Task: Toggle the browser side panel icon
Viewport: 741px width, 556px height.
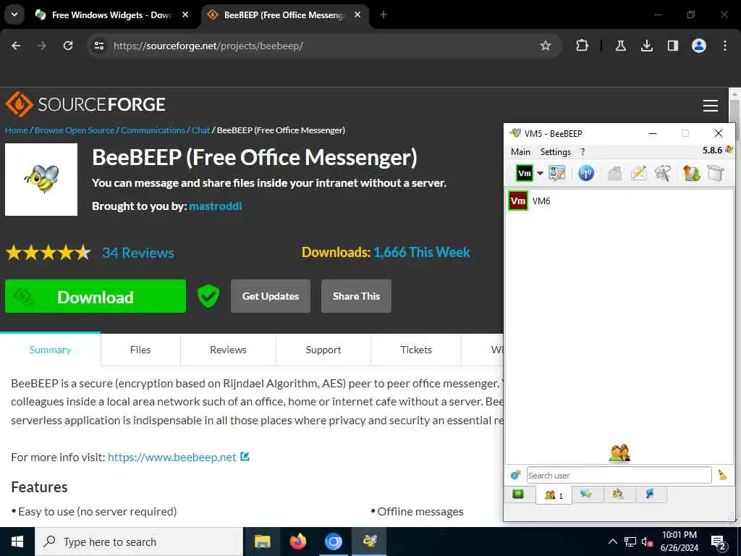Action: pyautogui.click(x=672, y=46)
